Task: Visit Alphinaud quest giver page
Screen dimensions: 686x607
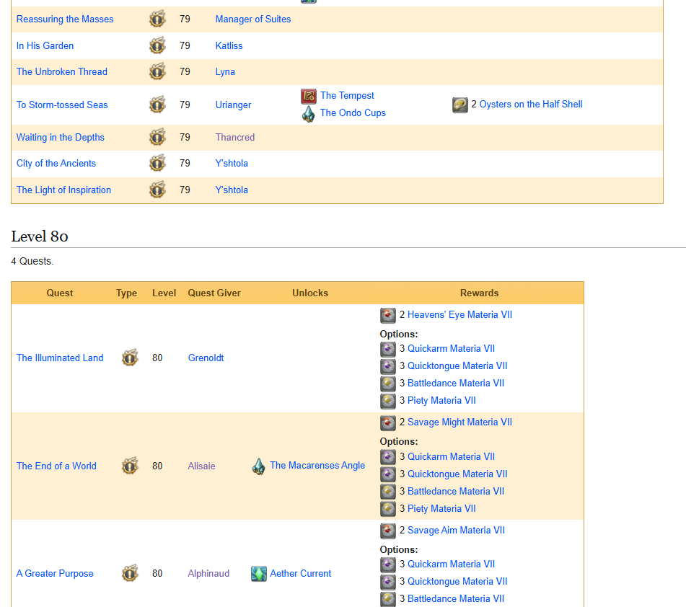Action: point(208,573)
